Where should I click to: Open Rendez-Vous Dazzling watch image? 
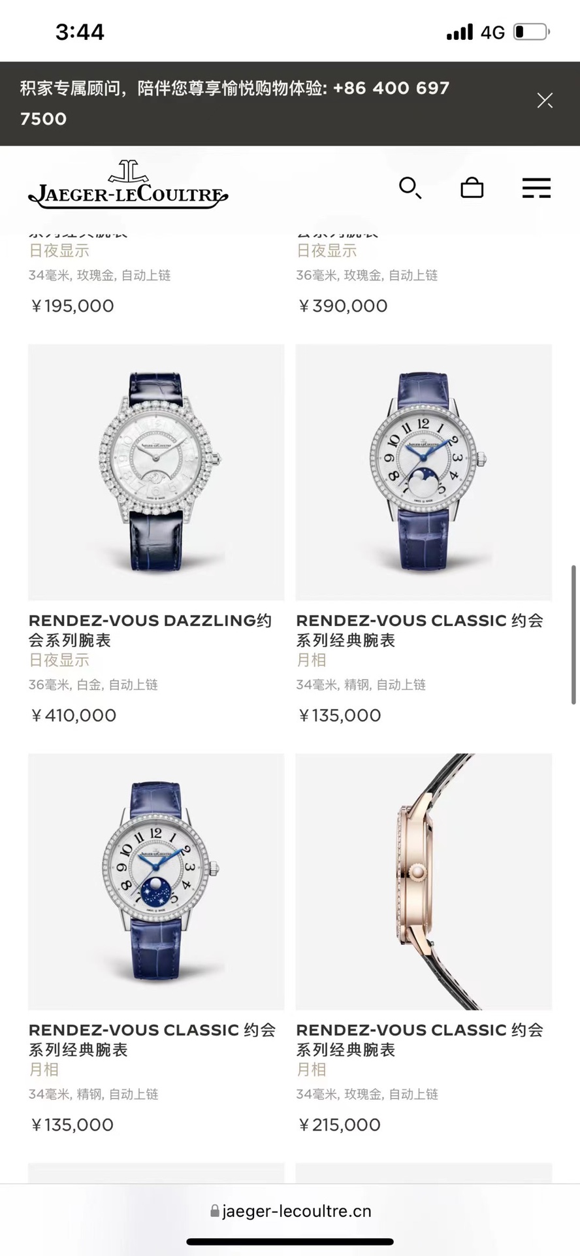(156, 472)
